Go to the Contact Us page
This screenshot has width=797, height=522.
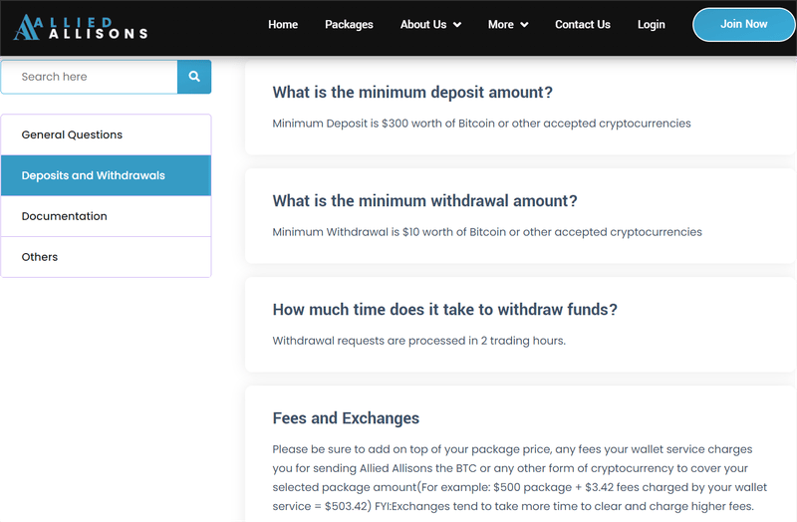583,24
